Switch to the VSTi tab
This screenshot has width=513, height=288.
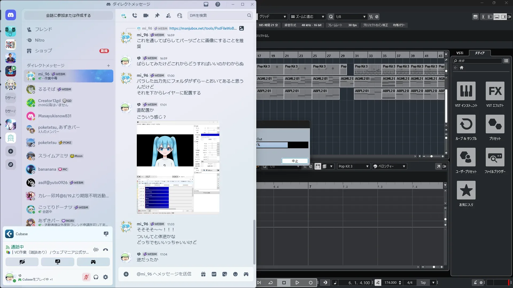point(460,53)
